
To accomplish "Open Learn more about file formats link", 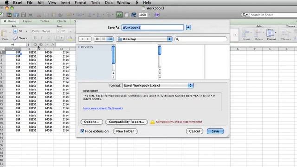I will pos(103,108).
